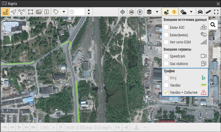Click the Внешние сервисы heading

click(x=177, y=49)
